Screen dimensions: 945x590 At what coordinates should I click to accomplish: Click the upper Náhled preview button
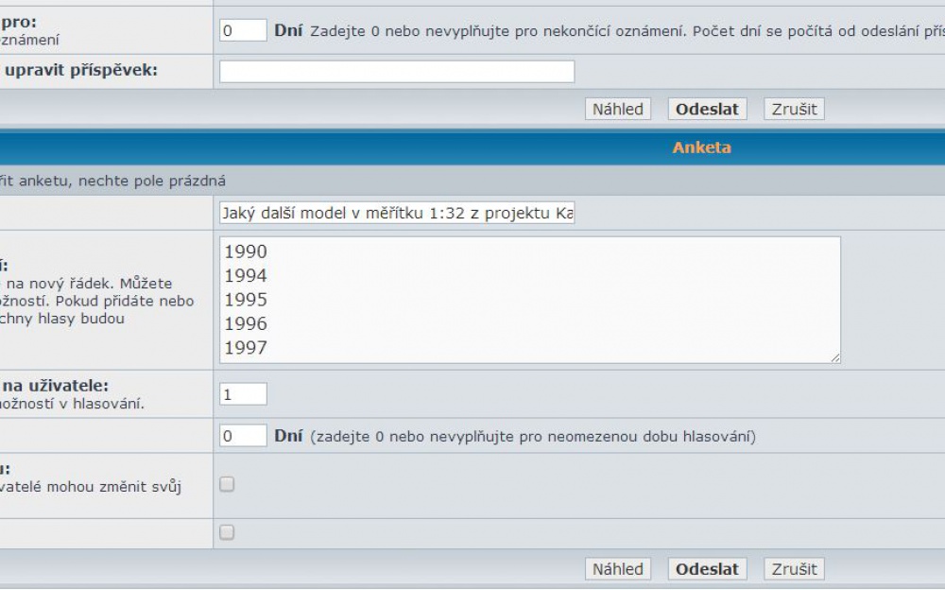click(x=618, y=109)
